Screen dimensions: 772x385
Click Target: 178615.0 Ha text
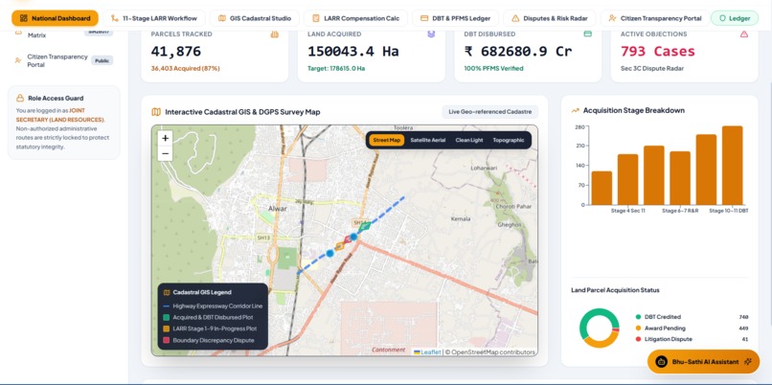click(x=336, y=68)
